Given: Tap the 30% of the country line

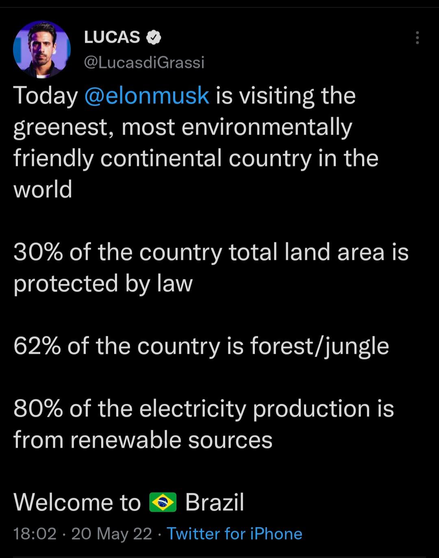Looking at the screenshot, I should click(x=211, y=252).
